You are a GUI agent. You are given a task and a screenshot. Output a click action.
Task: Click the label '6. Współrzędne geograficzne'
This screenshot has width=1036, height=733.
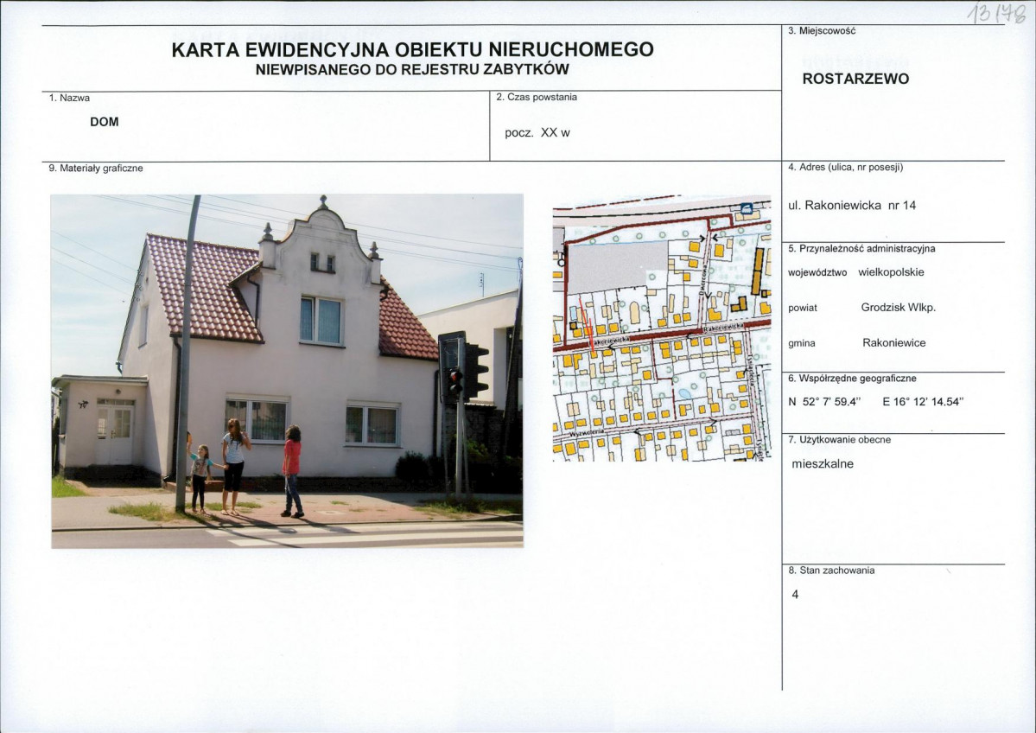point(852,379)
